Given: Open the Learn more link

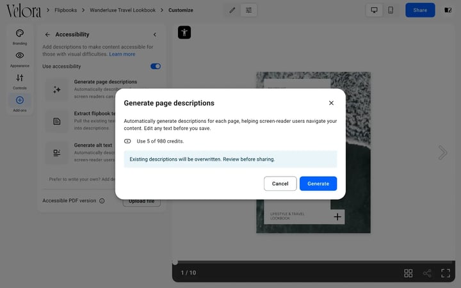Looking at the screenshot, I should click(122, 54).
